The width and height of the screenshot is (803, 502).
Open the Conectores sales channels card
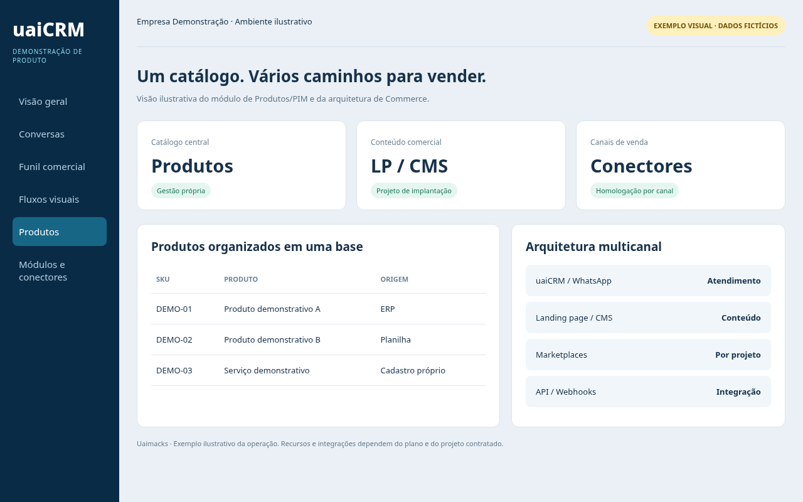[x=681, y=166]
